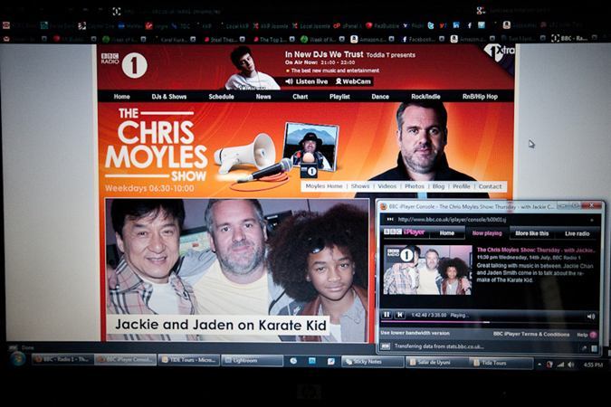Show hidden system tray icons arrow
The height and width of the screenshot is (407, 611).
pos(539,364)
